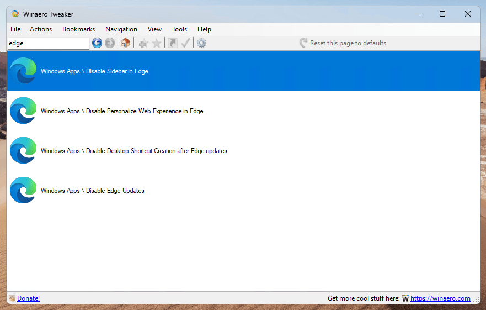
Task: Click the search field containing edge
Action: pyautogui.click(x=49, y=43)
